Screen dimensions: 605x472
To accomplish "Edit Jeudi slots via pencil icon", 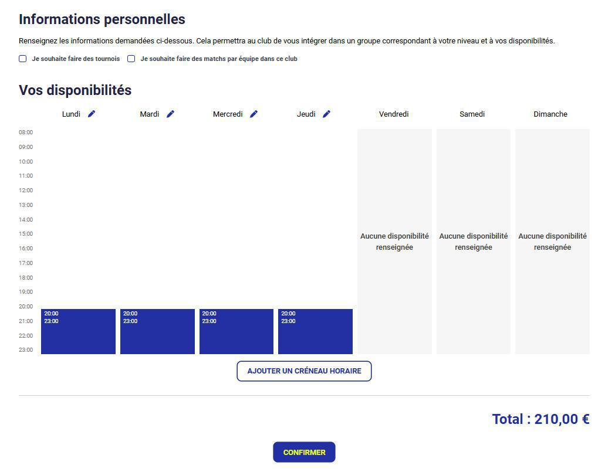I will point(326,114).
